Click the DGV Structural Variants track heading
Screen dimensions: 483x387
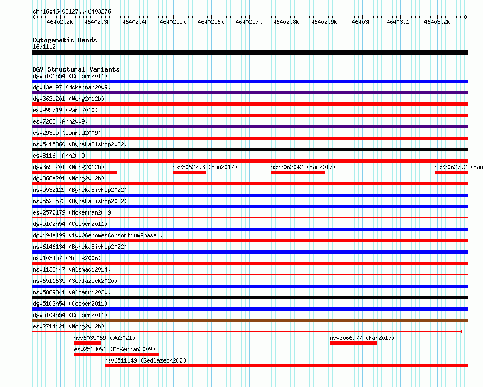[x=76, y=69]
